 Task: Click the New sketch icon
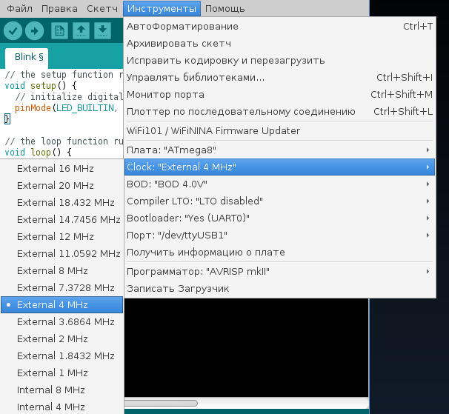click(59, 30)
